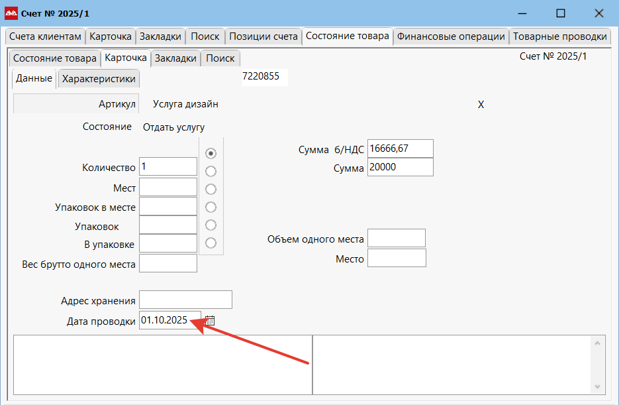Select the topmost filled radio button
The image size is (619, 405).
pos(211,153)
